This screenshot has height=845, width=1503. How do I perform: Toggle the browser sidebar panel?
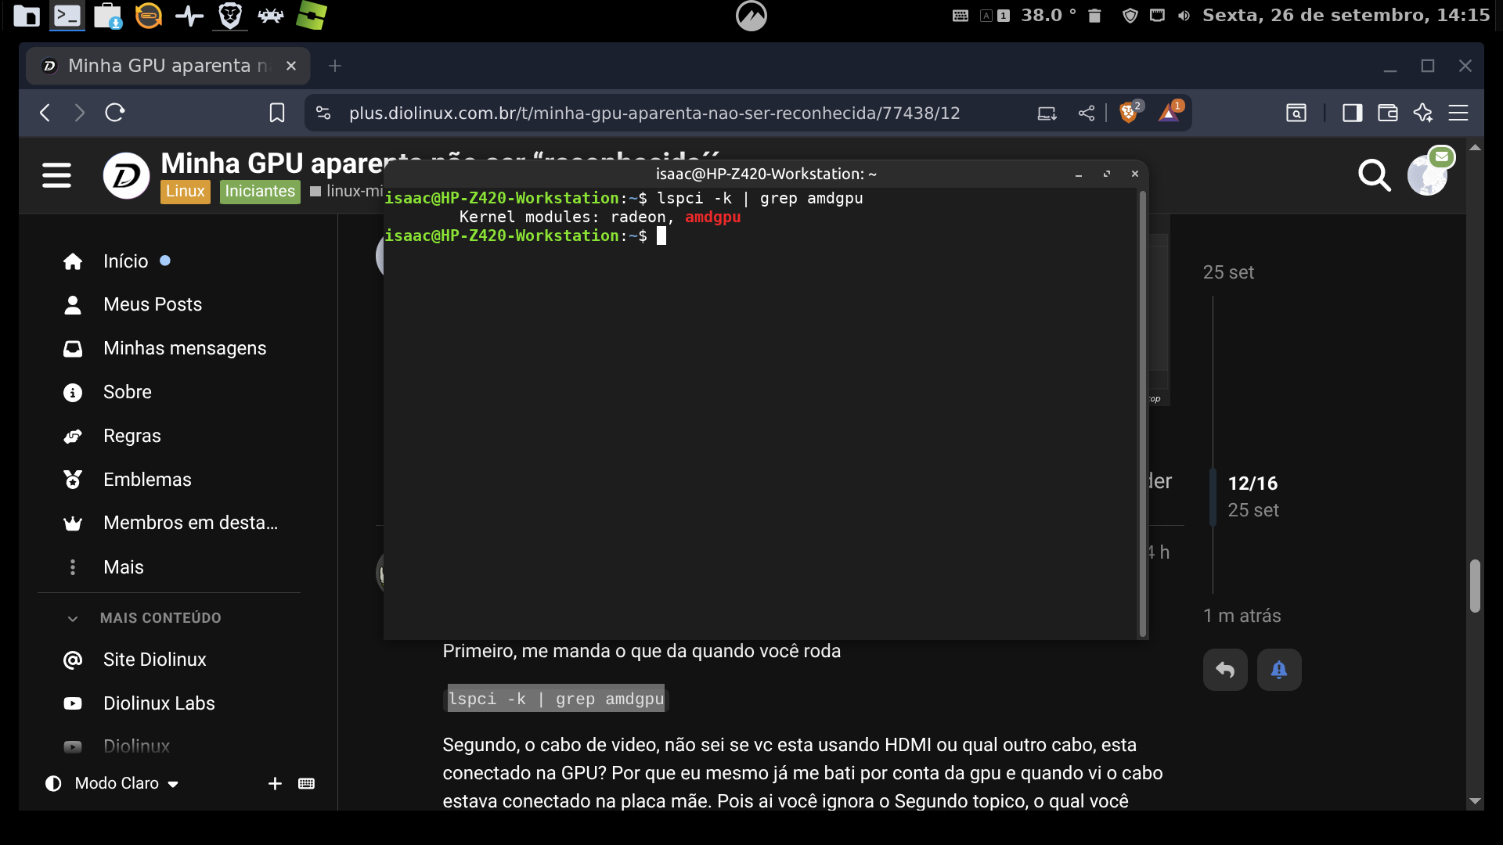[1352, 113]
